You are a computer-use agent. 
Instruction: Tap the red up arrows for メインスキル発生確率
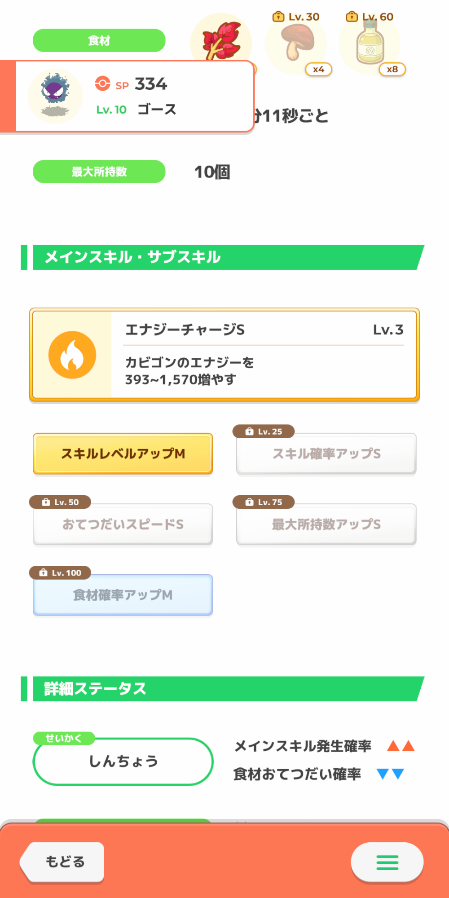(x=401, y=746)
